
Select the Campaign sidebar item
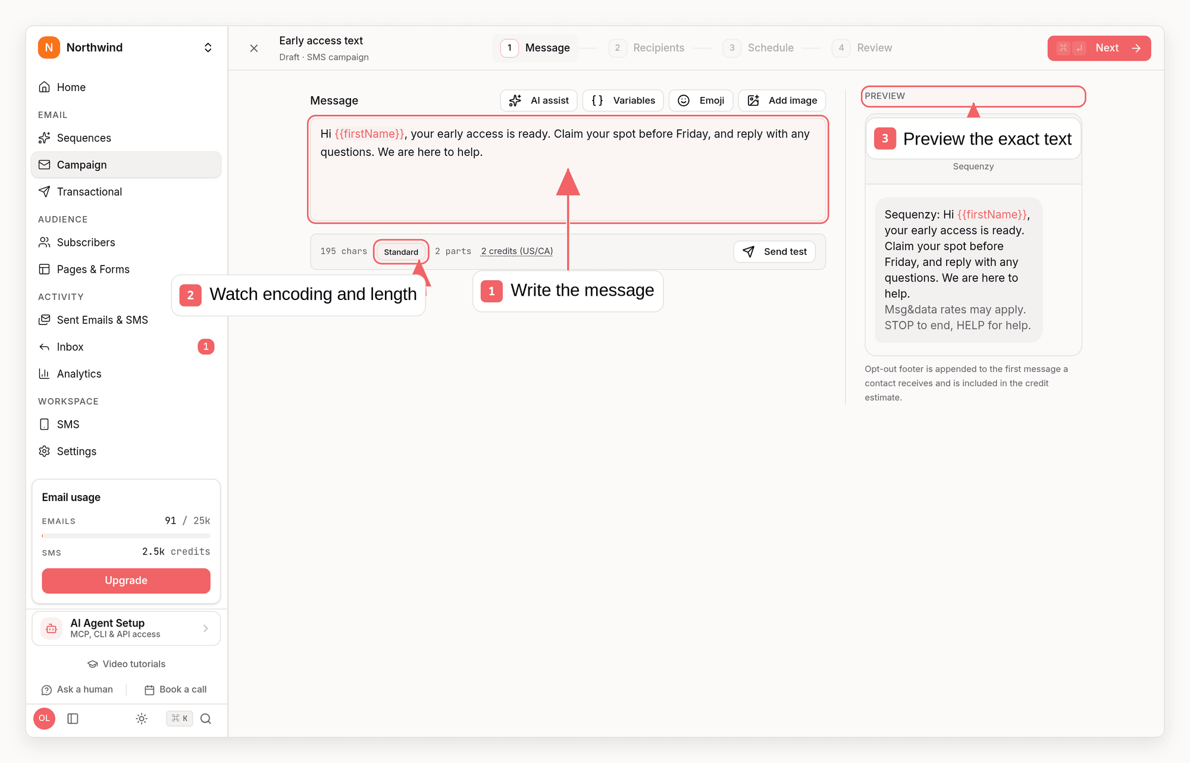(126, 165)
